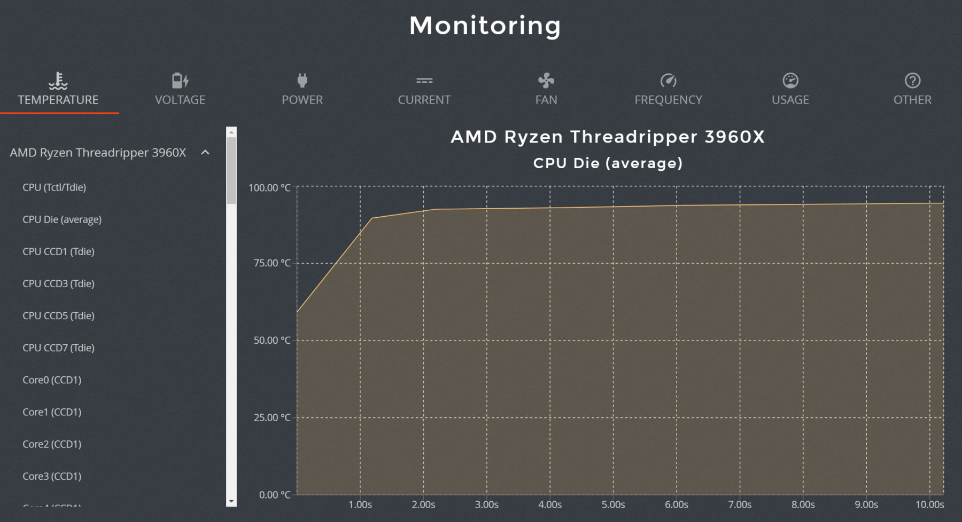962x522 pixels.
Task: Switch to the VOLTAGE tab label
Action: point(180,100)
